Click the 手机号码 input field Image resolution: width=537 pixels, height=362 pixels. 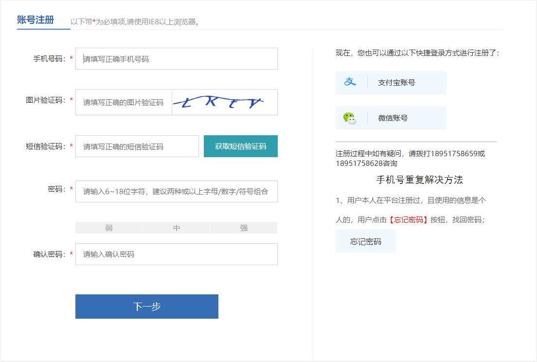[x=176, y=58]
